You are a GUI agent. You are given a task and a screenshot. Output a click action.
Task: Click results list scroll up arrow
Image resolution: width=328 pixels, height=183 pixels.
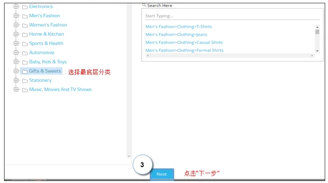pos(317,27)
